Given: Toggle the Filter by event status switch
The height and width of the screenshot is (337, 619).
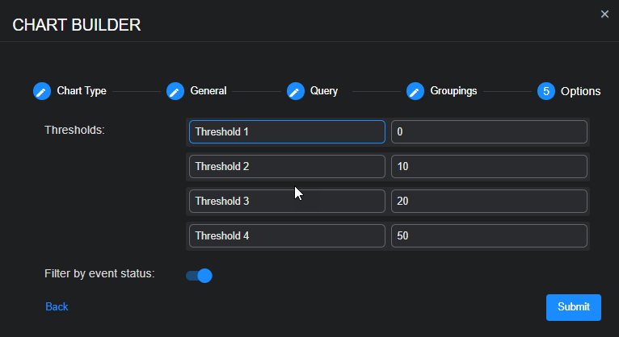Looking at the screenshot, I should 199,276.
